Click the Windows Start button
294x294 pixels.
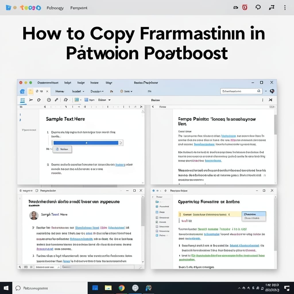click(x=6, y=288)
